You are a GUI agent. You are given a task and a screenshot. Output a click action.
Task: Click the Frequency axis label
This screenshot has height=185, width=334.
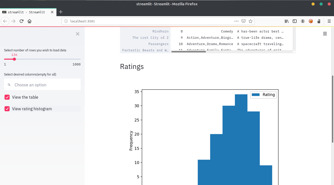[131, 141]
